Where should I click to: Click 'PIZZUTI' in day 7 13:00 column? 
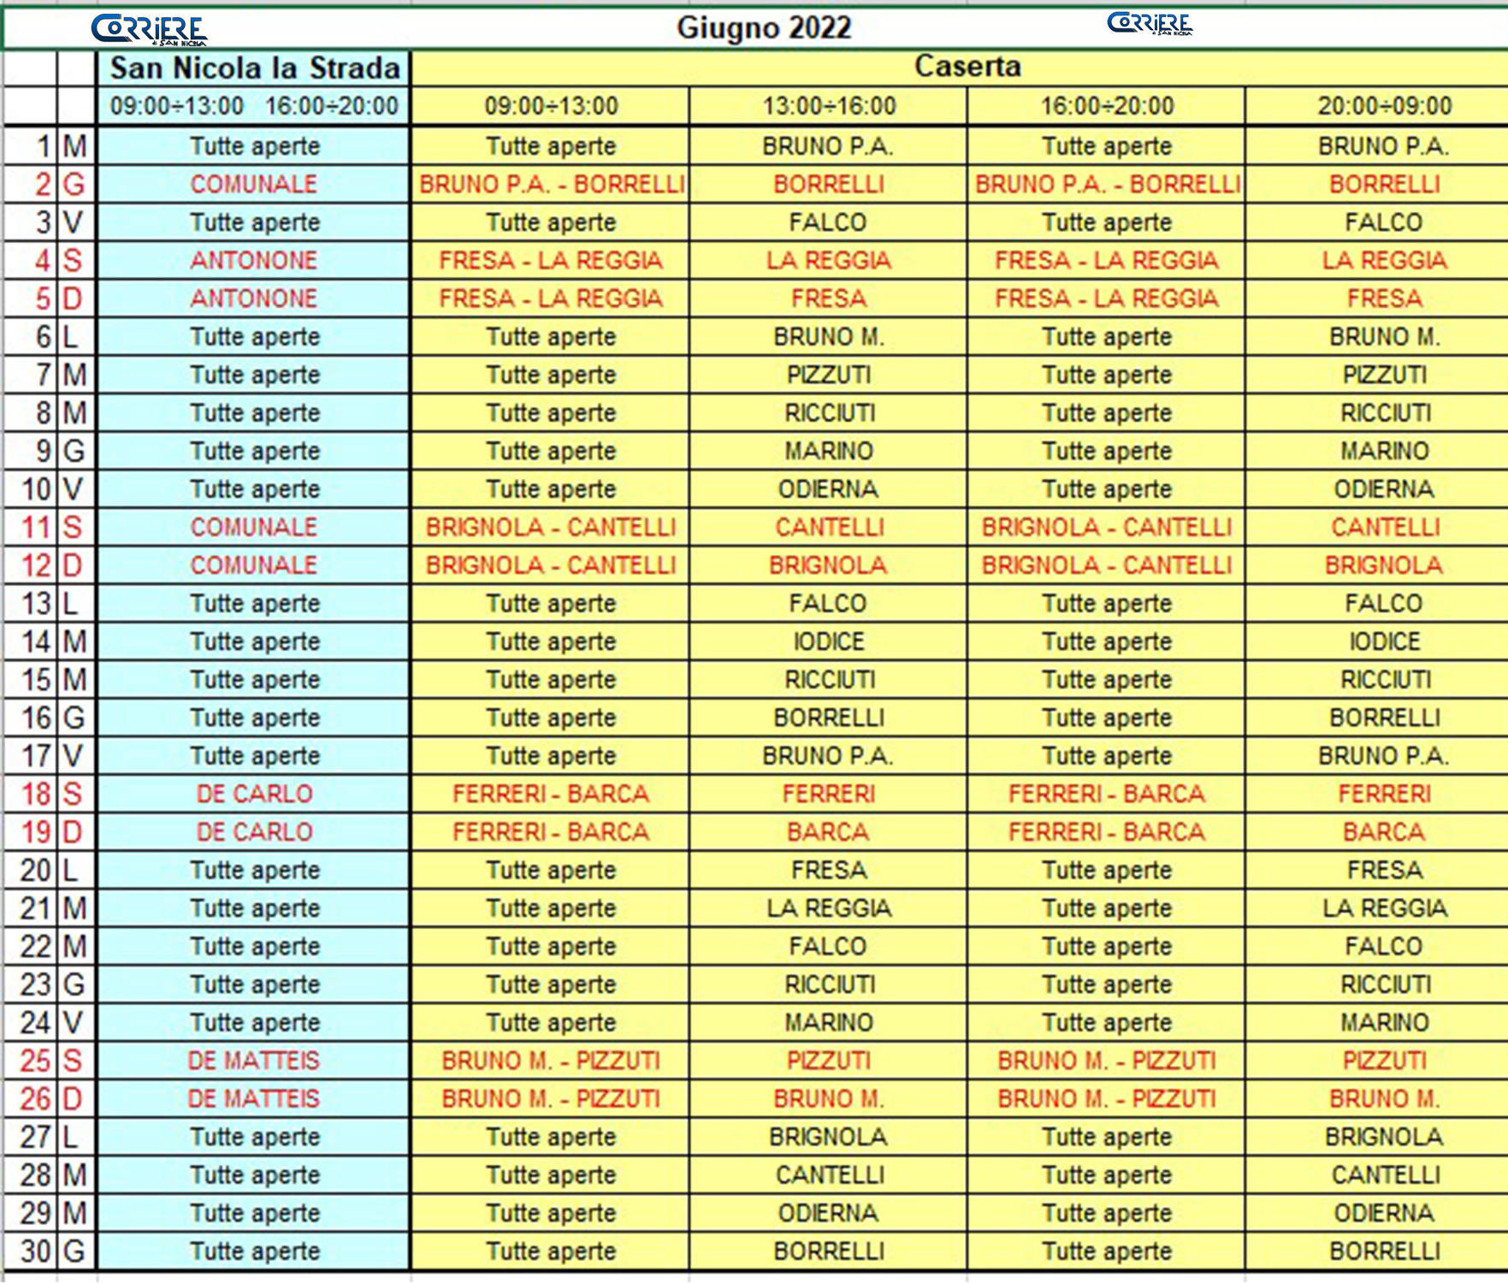tap(829, 375)
